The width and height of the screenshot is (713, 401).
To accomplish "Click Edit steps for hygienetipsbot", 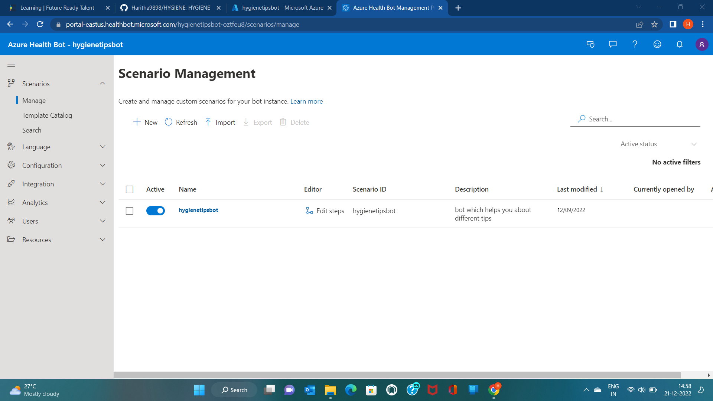I will (325, 211).
